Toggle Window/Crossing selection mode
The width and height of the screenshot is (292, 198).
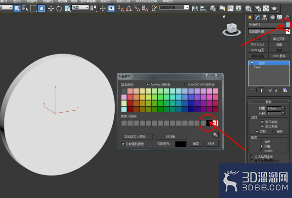[x=42, y=8]
